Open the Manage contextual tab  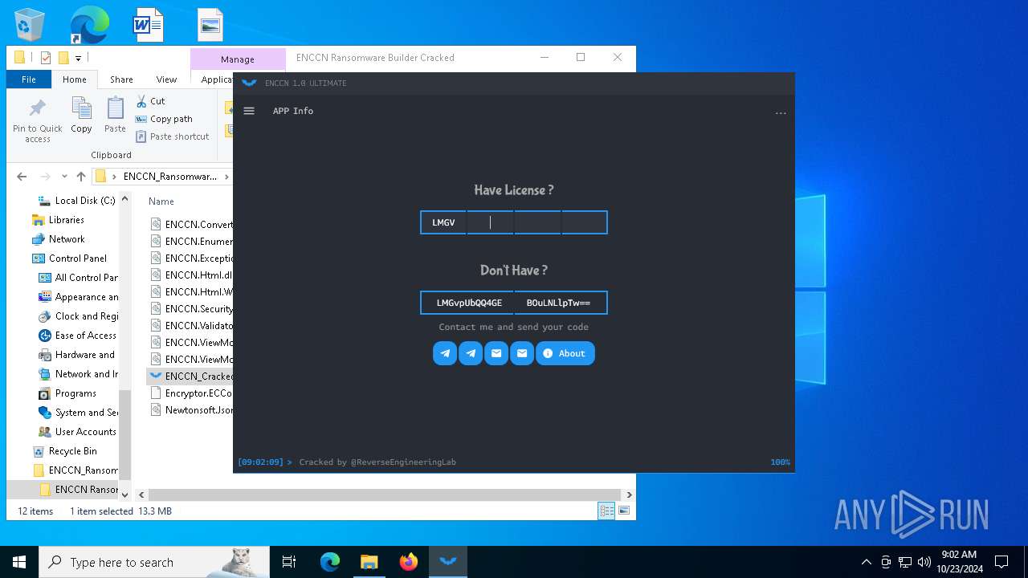[238, 59]
